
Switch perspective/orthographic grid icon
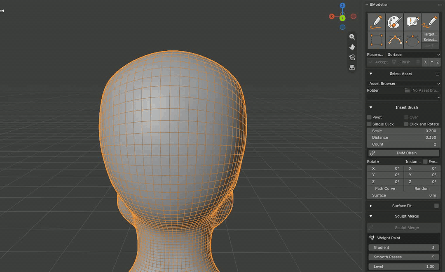click(x=352, y=67)
